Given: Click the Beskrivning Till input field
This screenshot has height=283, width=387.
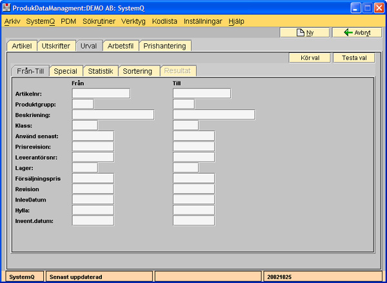Looking at the screenshot, I should tap(213, 115).
